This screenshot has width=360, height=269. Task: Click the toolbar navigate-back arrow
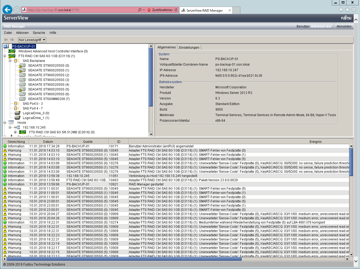coord(6,40)
